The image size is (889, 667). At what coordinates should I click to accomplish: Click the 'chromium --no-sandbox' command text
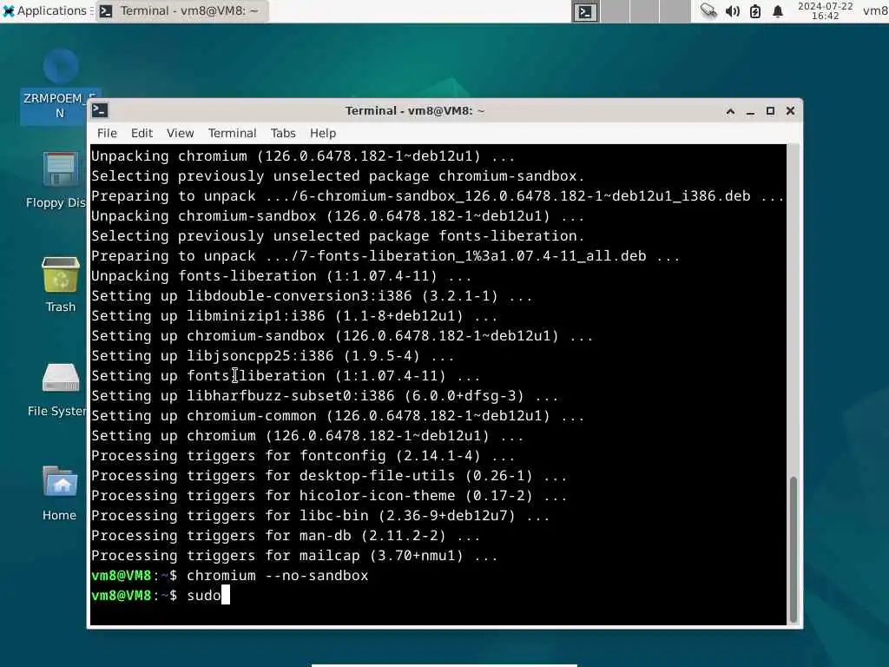[x=277, y=575]
